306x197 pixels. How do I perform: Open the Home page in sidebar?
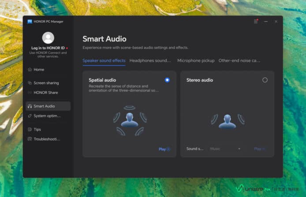[39, 70]
